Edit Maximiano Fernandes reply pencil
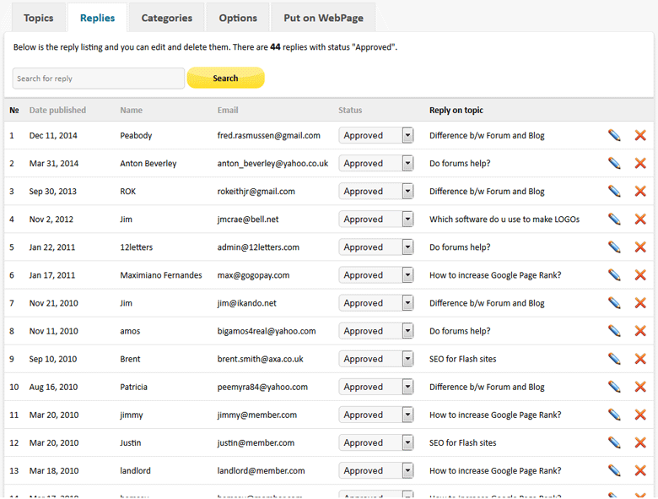 [x=614, y=274]
